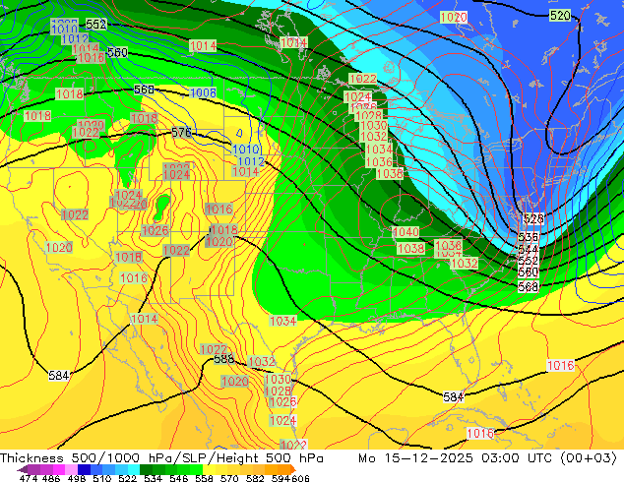Click the 606 legend value
This screenshot has height=482, width=624.
300,478
